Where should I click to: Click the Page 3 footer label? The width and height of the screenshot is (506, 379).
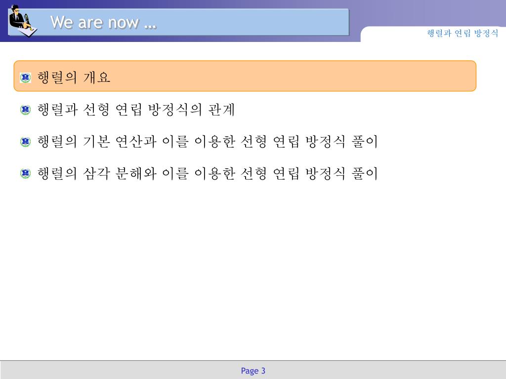253,371
